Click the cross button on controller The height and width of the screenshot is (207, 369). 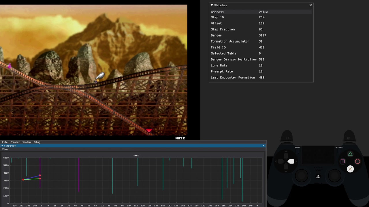point(350,169)
